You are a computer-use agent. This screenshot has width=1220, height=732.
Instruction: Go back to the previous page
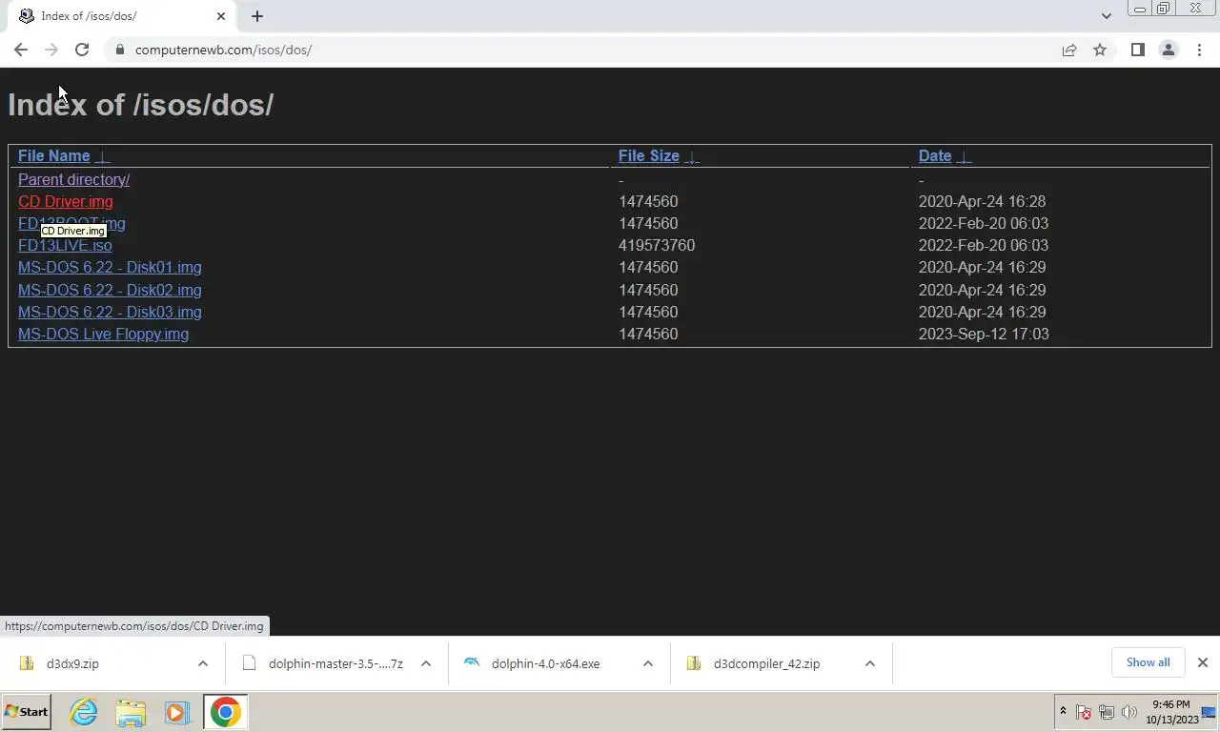pos(21,50)
